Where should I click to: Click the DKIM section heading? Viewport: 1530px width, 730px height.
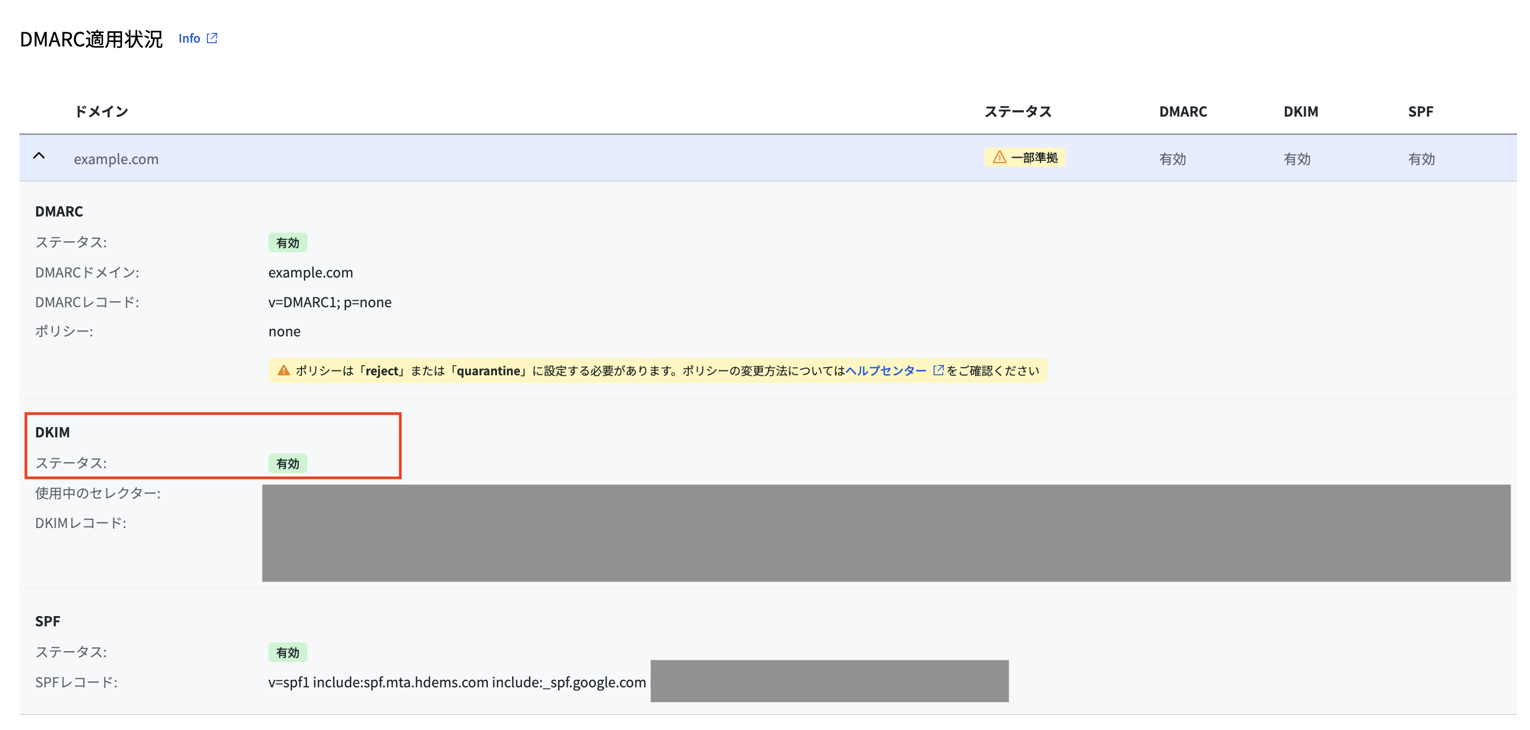tap(52, 432)
